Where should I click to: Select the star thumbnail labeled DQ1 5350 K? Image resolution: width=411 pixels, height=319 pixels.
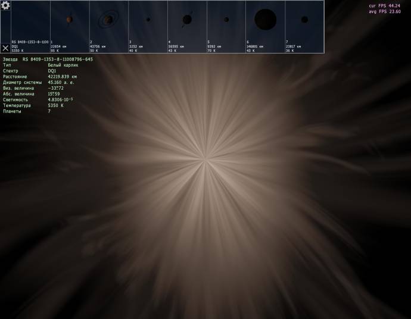30,26
